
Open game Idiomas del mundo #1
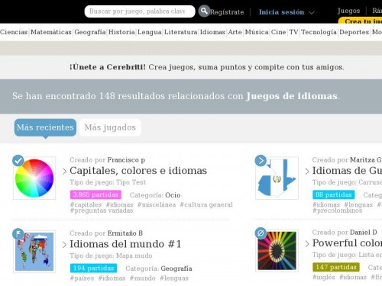[x=125, y=244]
